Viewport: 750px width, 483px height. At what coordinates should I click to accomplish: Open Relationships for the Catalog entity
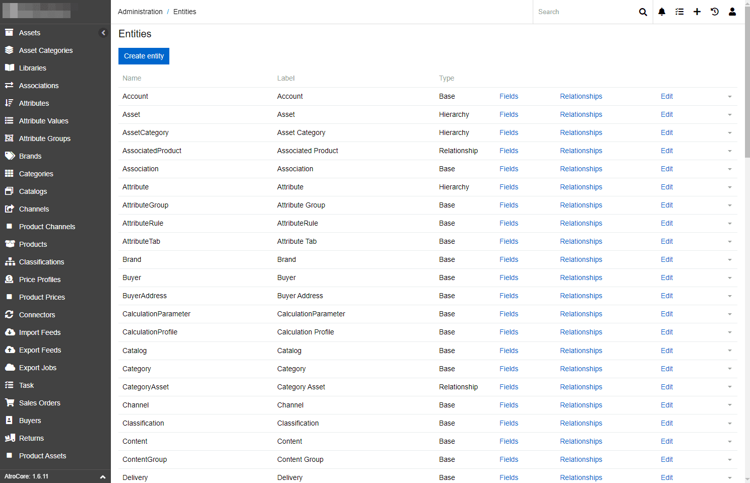[581, 351]
